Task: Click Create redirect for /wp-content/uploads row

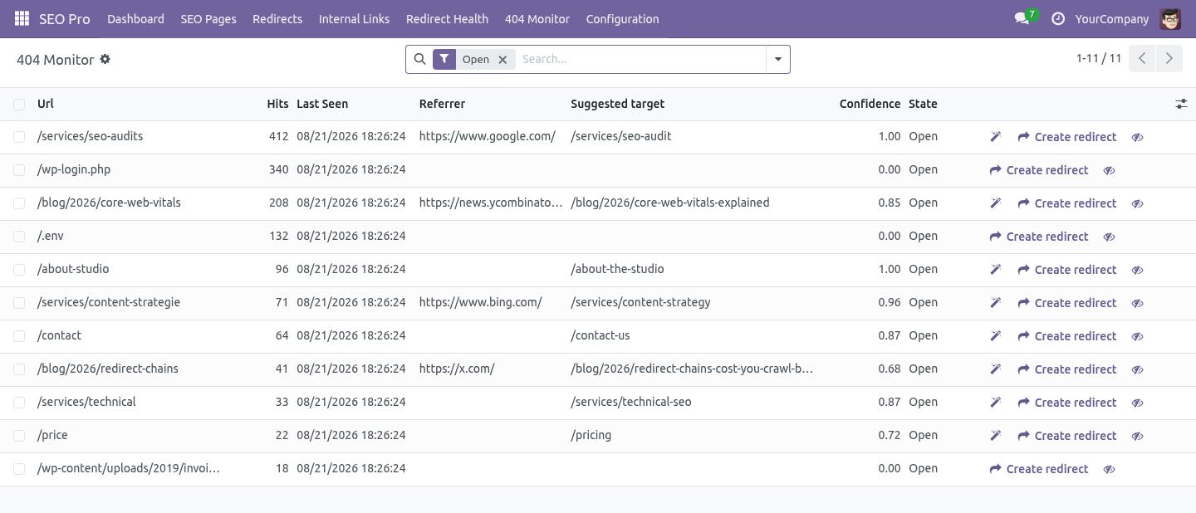Action: point(1039,469)
